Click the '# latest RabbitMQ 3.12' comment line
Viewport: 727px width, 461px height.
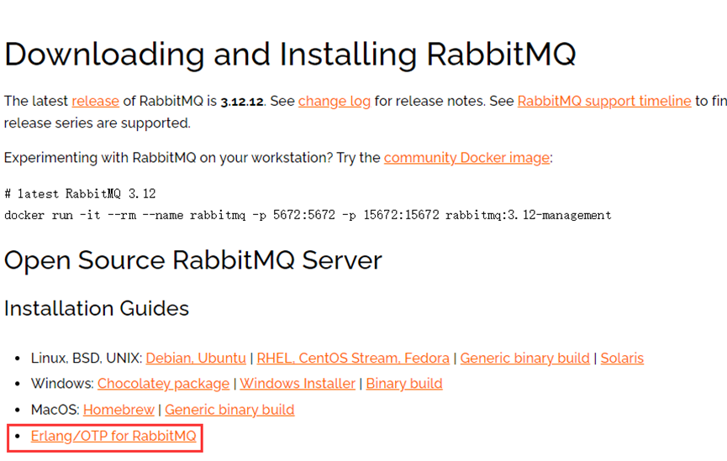[80, 194]
